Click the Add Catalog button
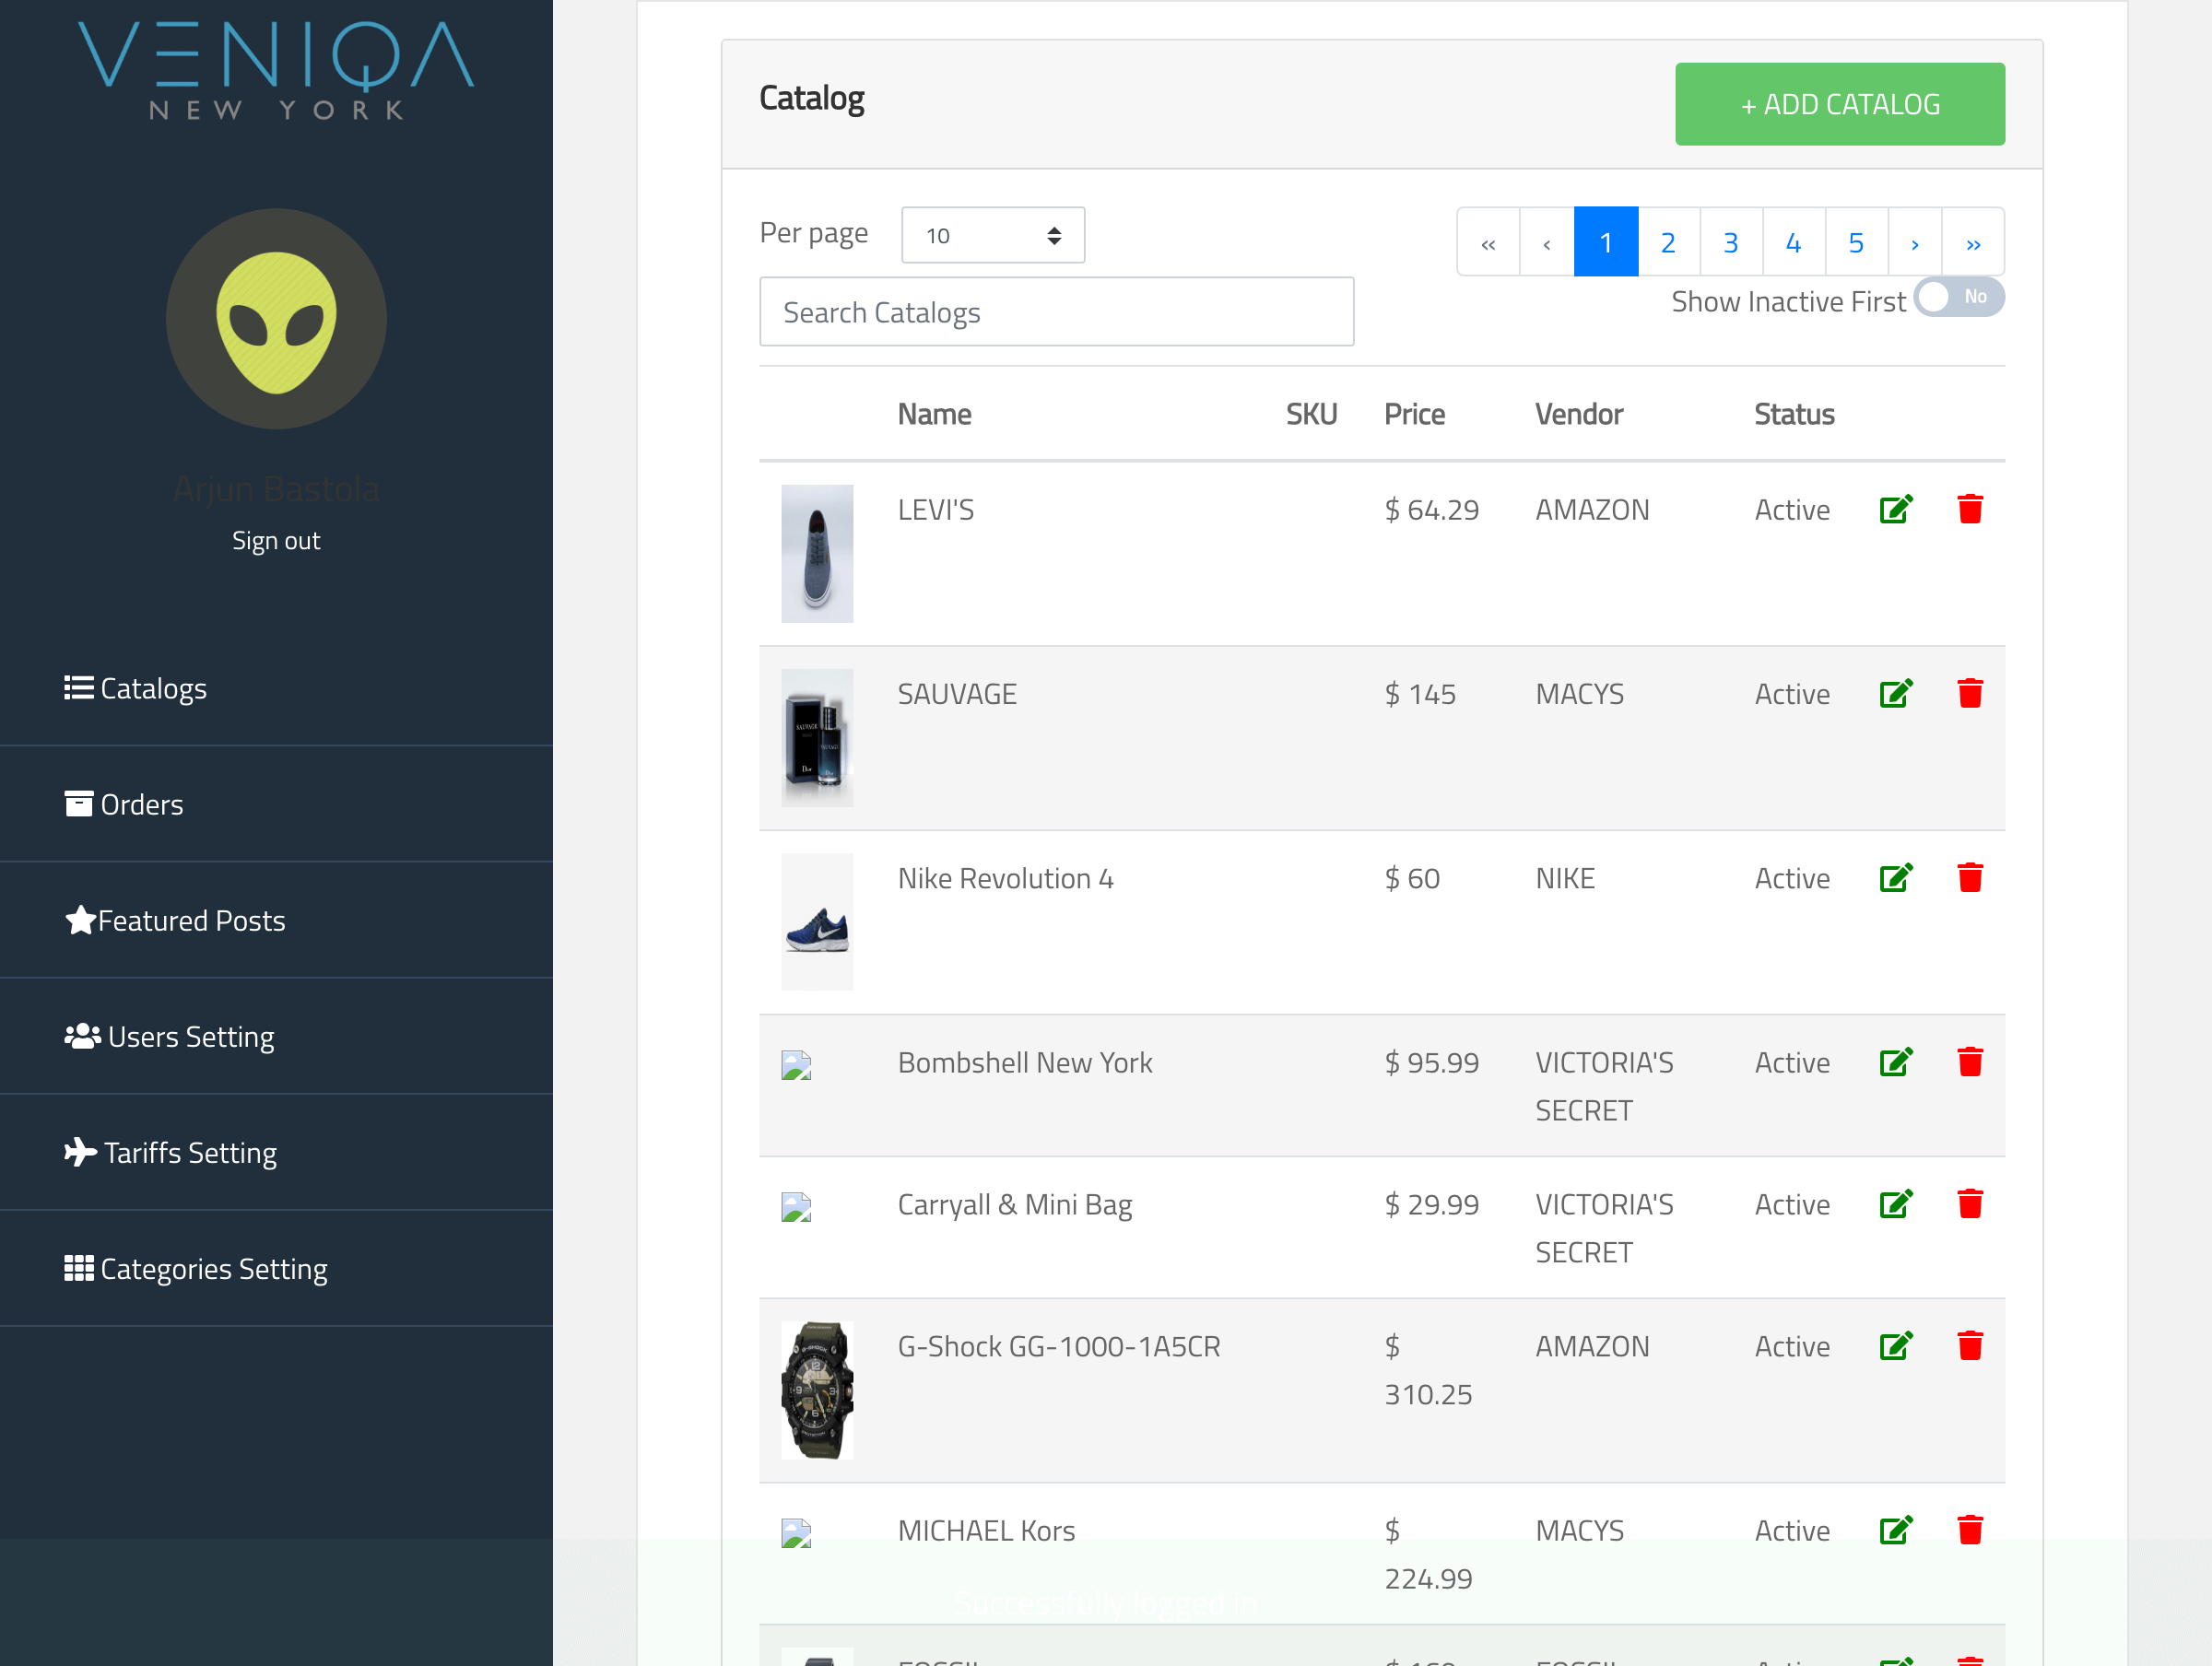This screenshot has width=2212, height=1666. point(1840,104)
